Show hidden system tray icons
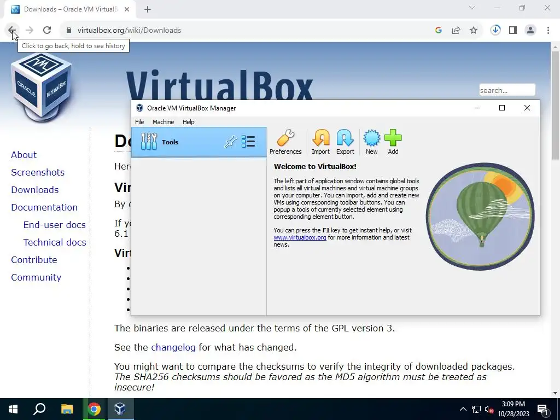 (463, 409)
